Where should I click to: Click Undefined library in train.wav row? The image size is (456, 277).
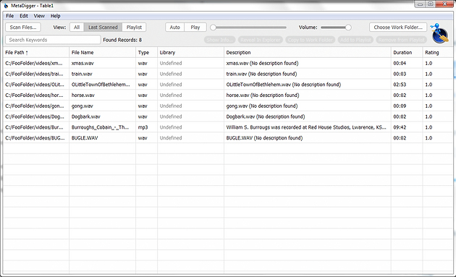[x=191, y=74]
